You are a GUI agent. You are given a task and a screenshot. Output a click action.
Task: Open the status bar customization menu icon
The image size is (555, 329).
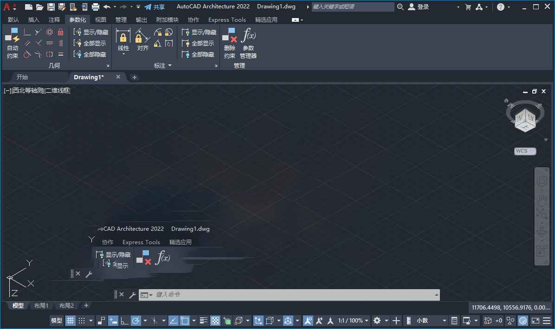547,321
